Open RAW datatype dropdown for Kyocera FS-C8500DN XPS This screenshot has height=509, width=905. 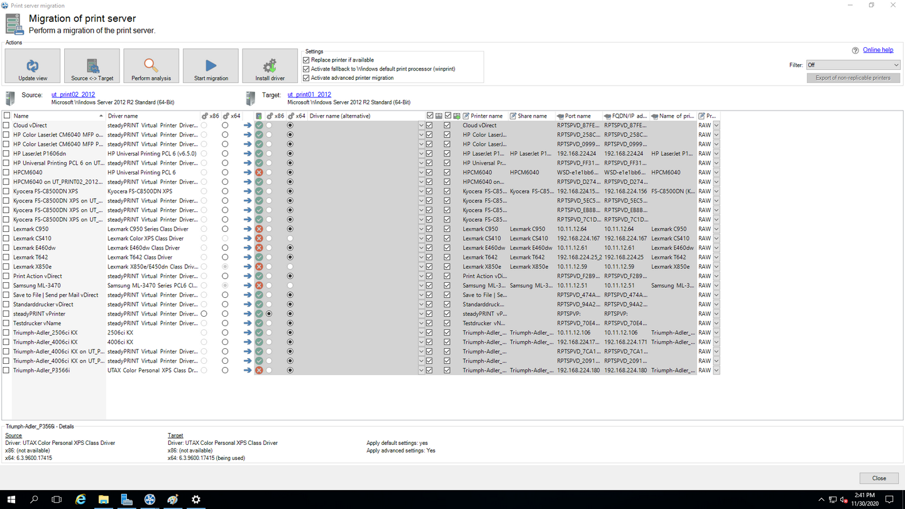tap(716, 191)
